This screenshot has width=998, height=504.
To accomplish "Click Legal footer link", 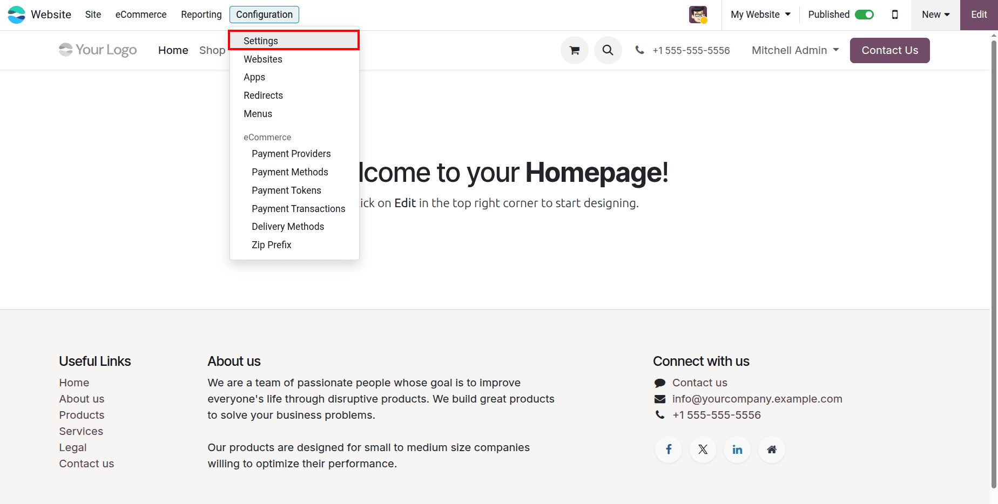I will coord(73,447).
